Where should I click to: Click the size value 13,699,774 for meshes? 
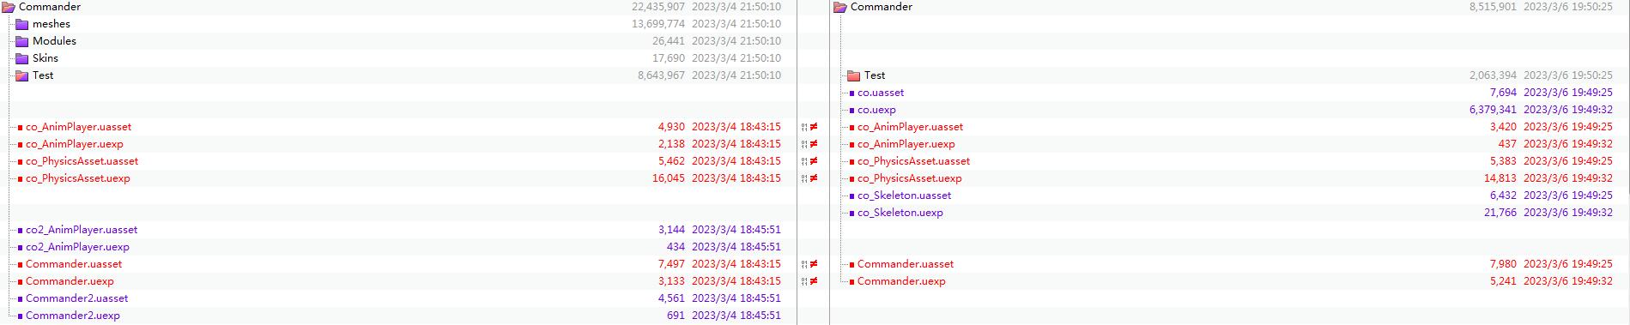[x=658, y=24]
